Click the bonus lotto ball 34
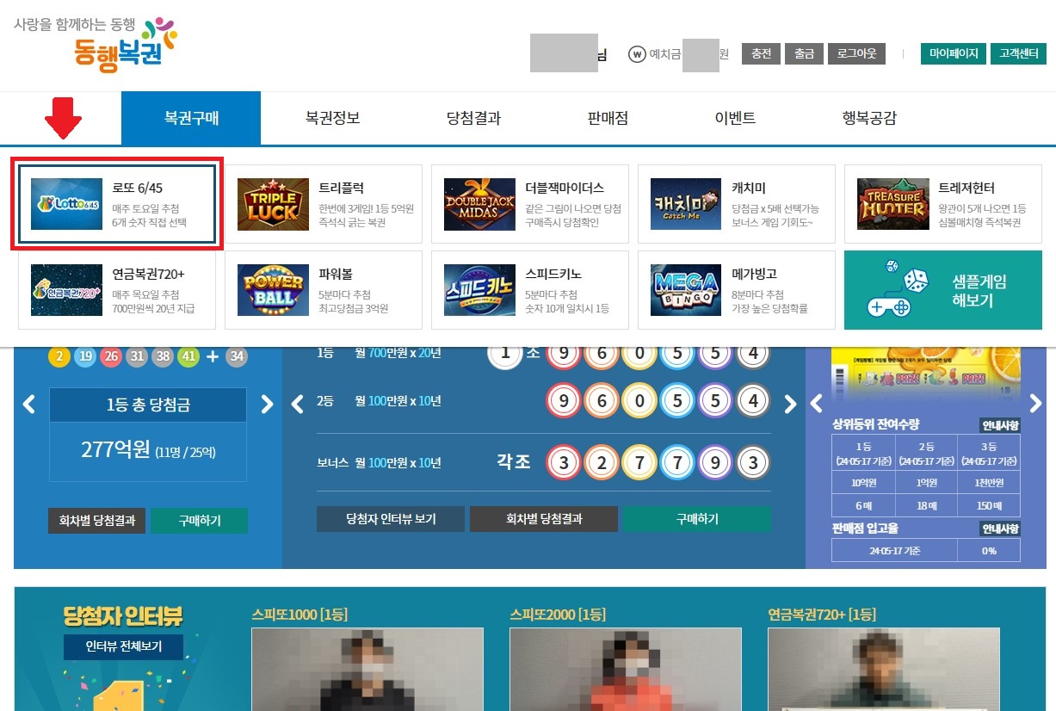 point(237,356)
